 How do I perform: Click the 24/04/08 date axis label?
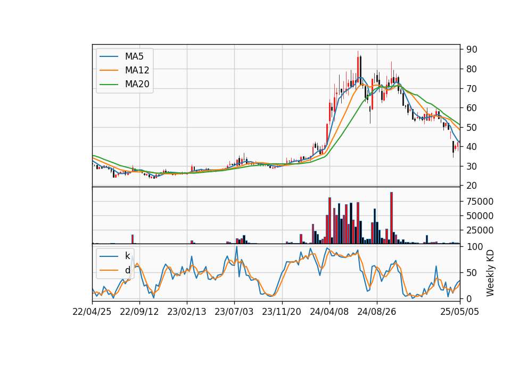(329, 312)
